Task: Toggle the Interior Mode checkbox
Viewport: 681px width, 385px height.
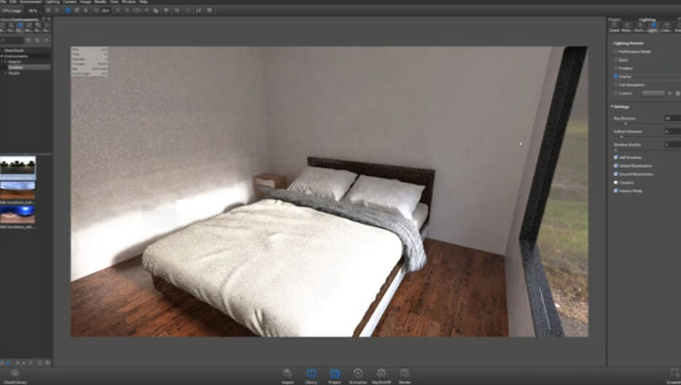Action: tap(616, 191)
